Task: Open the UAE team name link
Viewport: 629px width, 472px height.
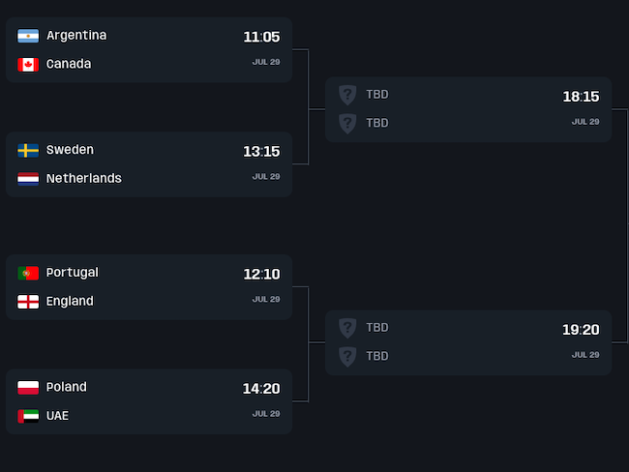Action: click(x=57, y=417)
